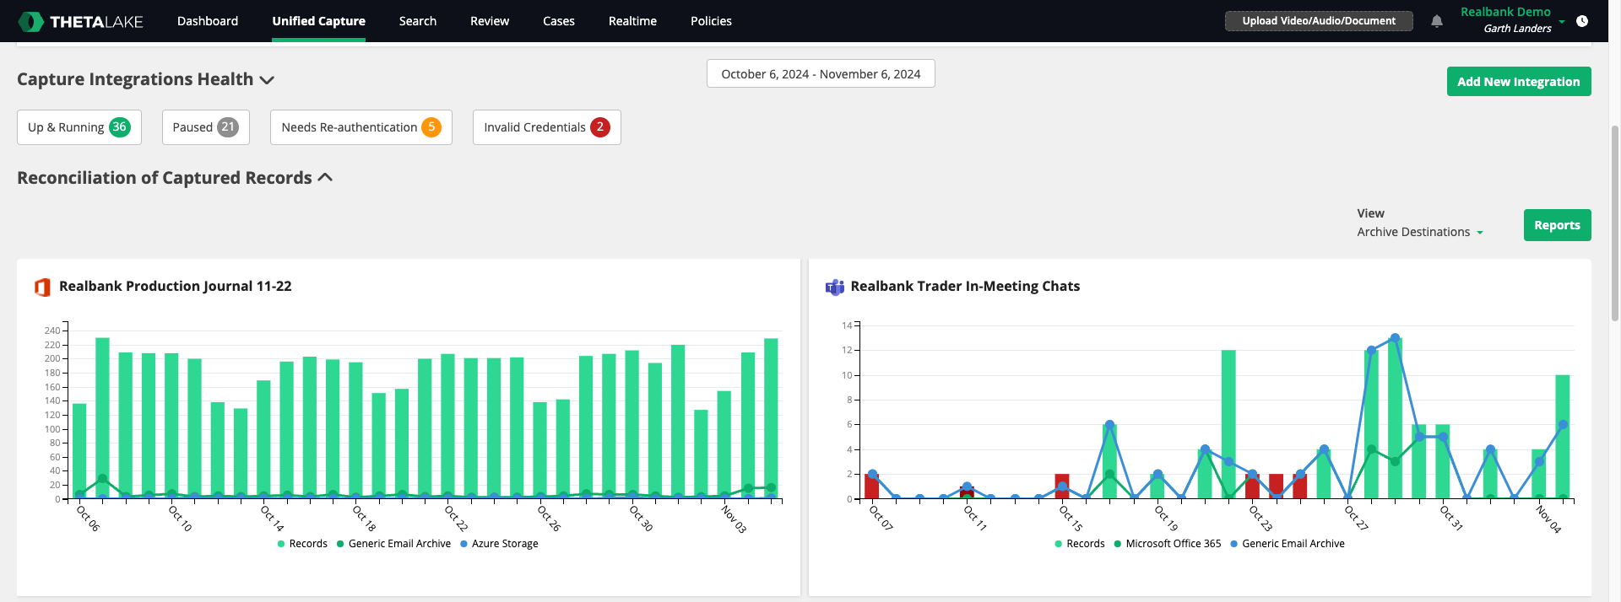1621x602 pixels.
Task: Toggle Azure Storage series in legend
Action: pos(499,544)
